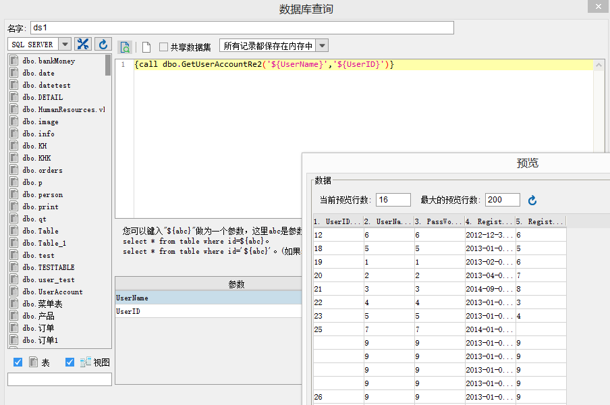Refresh the table list with blue arrow icon

[103, 44]
